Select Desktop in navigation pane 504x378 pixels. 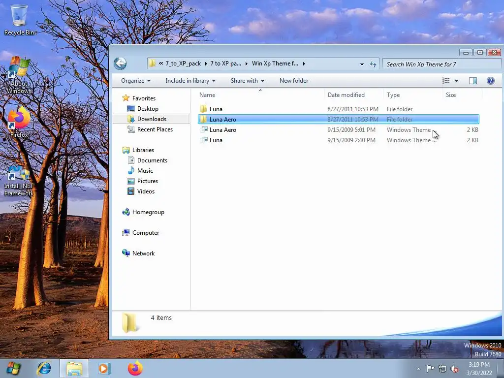click(148, 109)
